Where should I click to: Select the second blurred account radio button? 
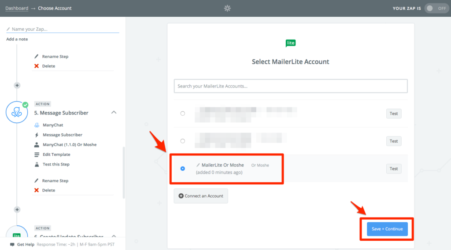point(183,141)
